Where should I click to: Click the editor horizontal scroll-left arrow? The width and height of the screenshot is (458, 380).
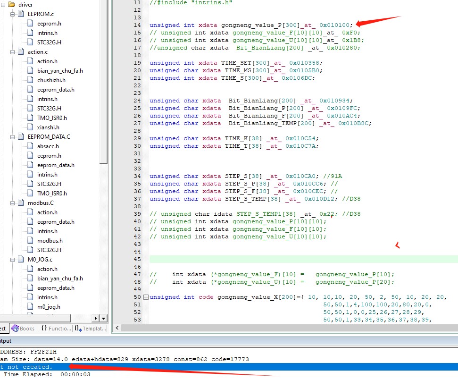[117, 328]
